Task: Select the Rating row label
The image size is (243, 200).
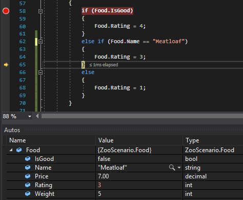Action: click(x=44, y=185)
